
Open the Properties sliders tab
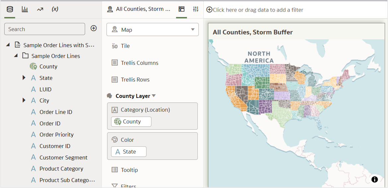point(196,9)
